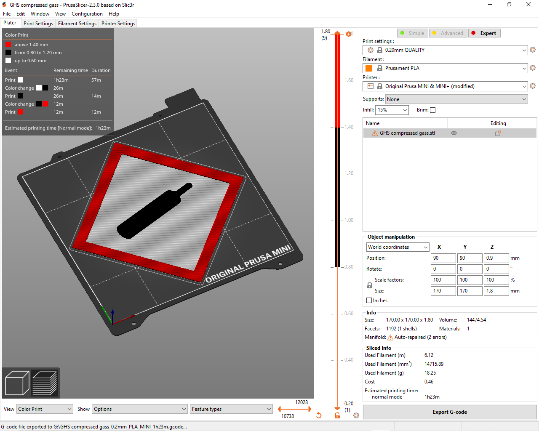The height and width of the screenshot is (431, 539).
Task: Open layer slider cog settings icon
Action: click(x=356, y=415)
